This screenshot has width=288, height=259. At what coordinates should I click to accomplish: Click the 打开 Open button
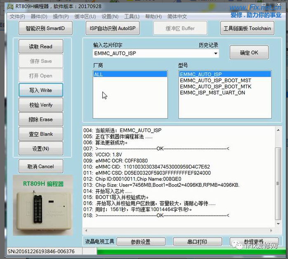tap(41, 76)
